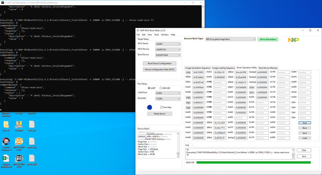
Task: Switch to the Image Loading Sequence tab
Action: (223, 68)
